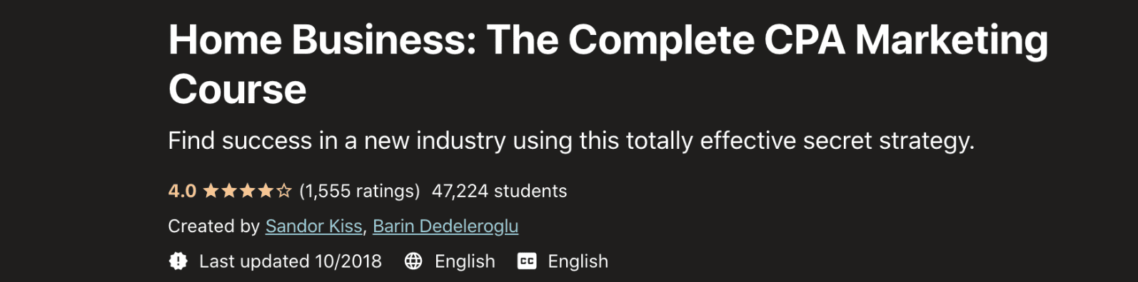Click the first filled rating star

pyautogui.click(x=211, y=191)
